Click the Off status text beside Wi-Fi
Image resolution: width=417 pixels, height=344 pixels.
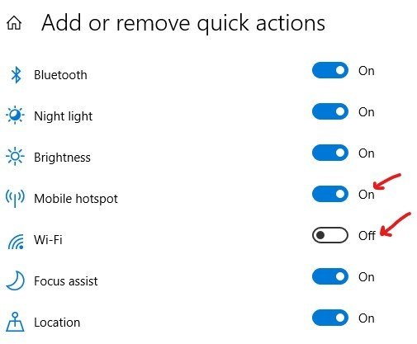tap(367, 236)
